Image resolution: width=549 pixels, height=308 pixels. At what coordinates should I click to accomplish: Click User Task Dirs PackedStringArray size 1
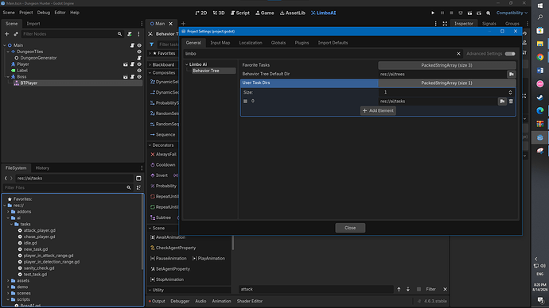(447, 83)
